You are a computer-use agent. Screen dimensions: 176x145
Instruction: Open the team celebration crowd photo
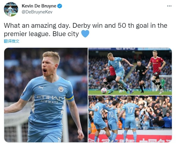130,119
